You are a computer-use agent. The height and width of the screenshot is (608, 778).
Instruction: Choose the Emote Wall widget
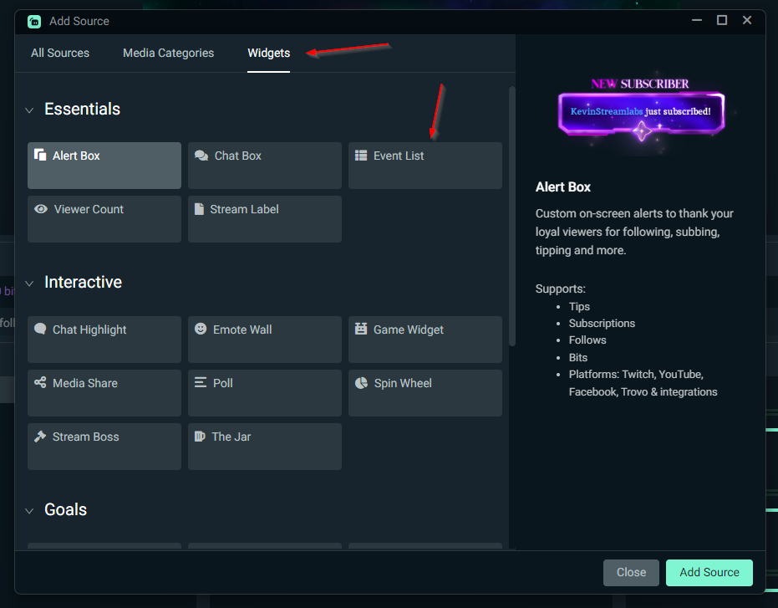[264, 339]
